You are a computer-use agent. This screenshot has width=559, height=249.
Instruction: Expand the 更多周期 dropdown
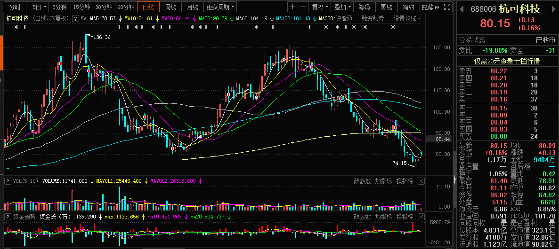click(x=220, y=7)
